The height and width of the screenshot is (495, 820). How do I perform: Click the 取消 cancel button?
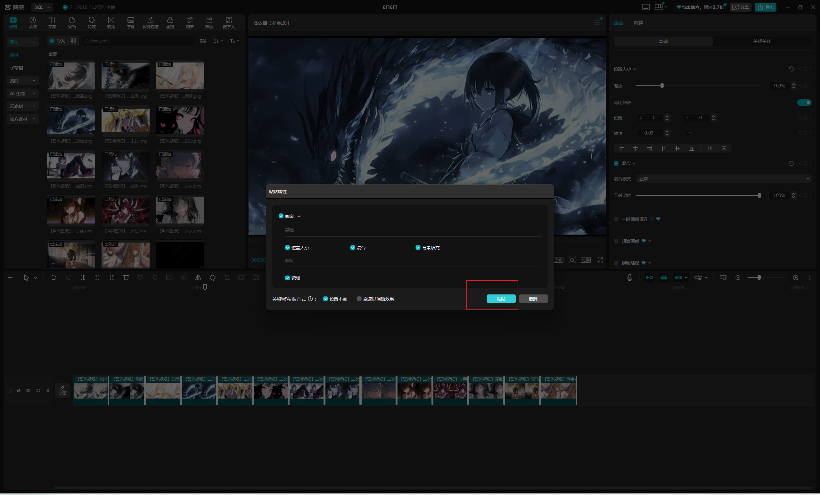coord(533,299)
